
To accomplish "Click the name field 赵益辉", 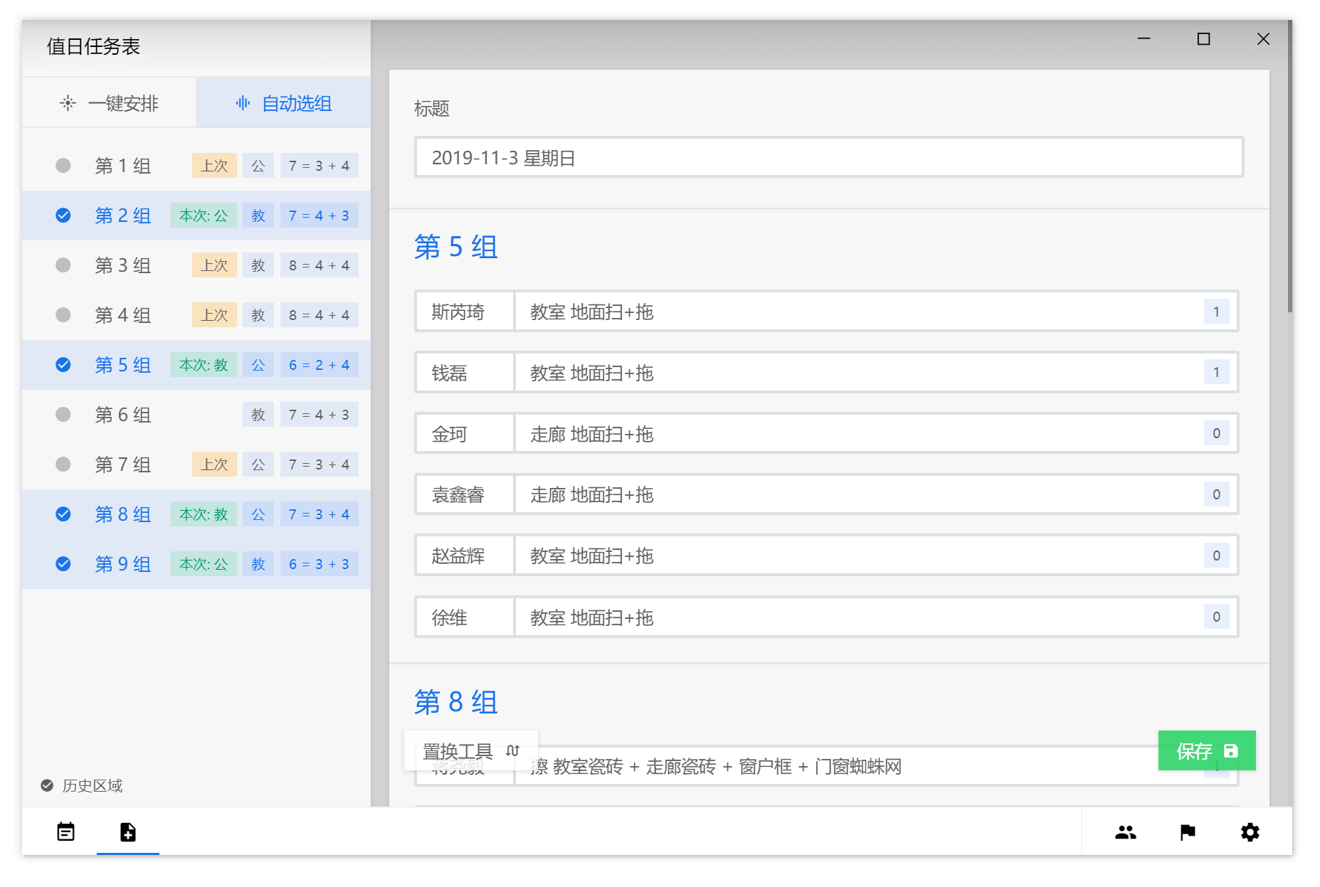I will [465, 556].
